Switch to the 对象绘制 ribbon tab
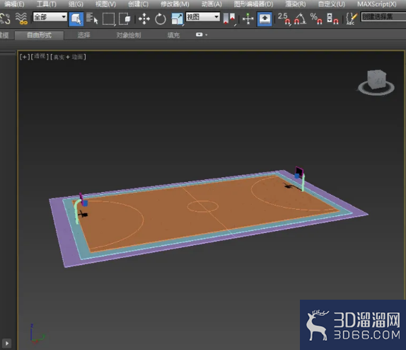Viewport: 406px width, 350px height. coord(129,35)
